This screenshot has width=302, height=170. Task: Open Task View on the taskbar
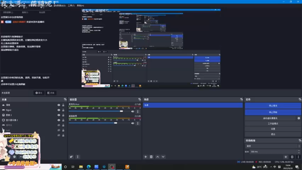(x=73, y=167)
